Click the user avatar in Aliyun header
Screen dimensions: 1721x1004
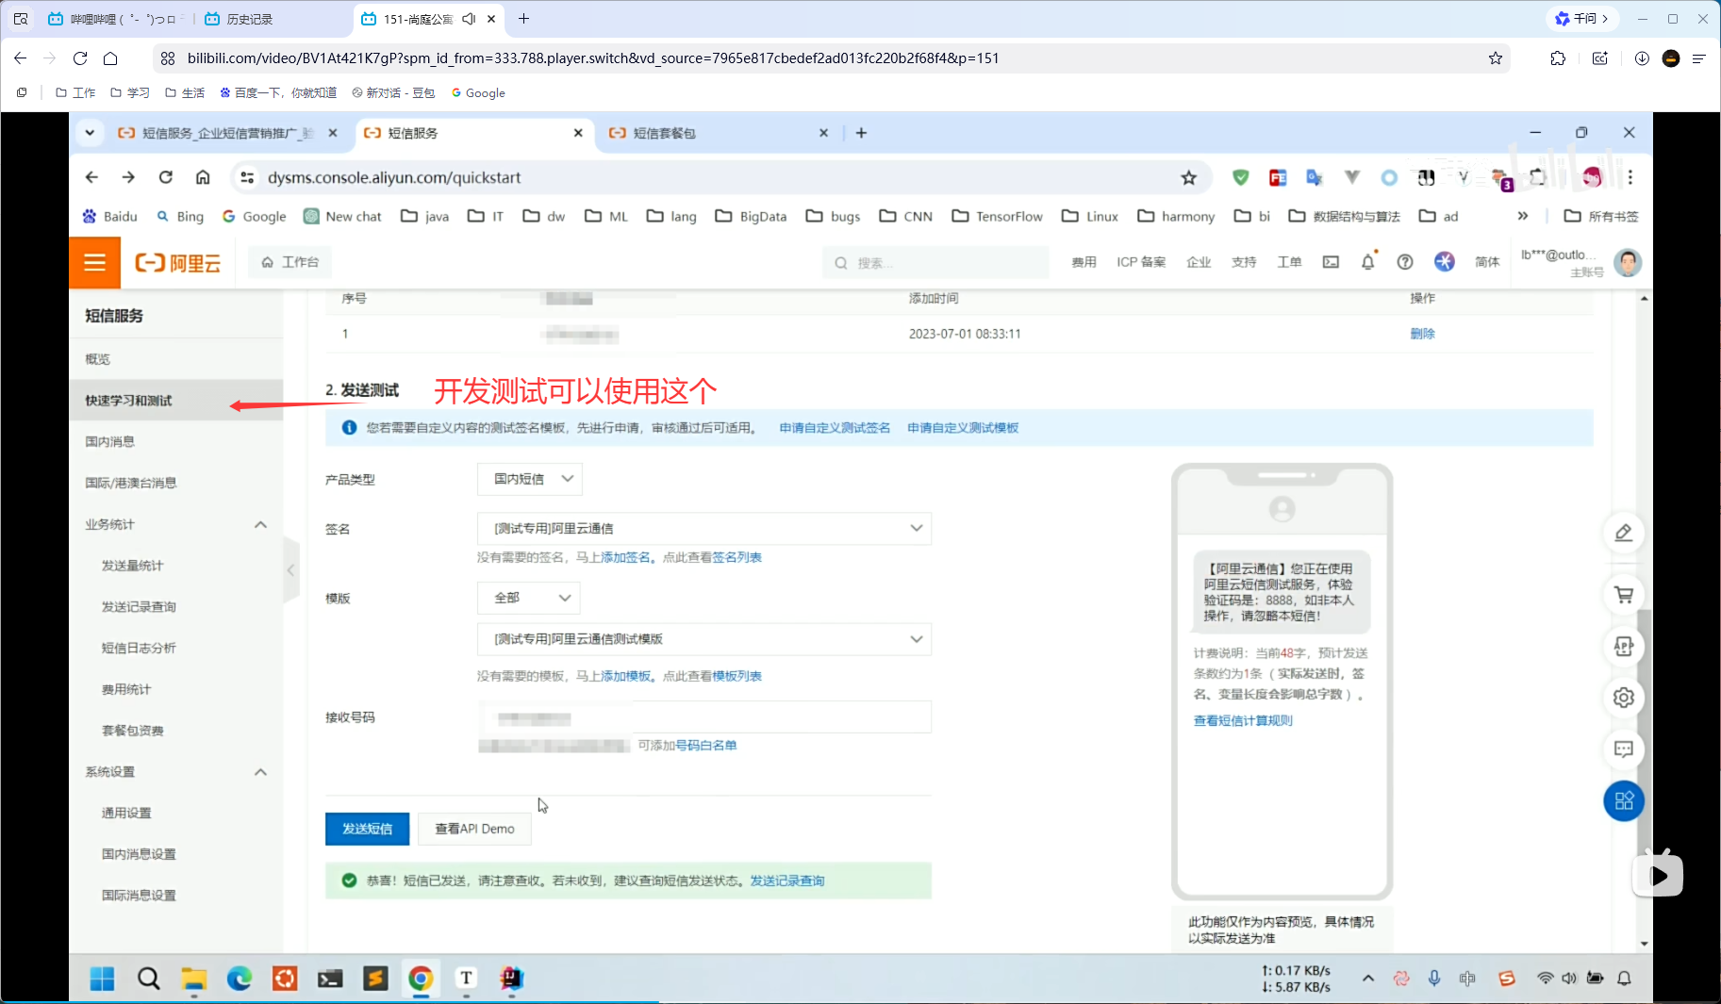(1628, 262)
